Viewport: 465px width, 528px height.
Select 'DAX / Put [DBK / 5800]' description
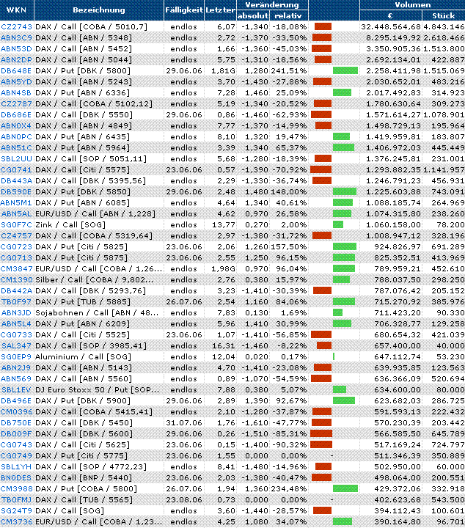click(82, 70)
